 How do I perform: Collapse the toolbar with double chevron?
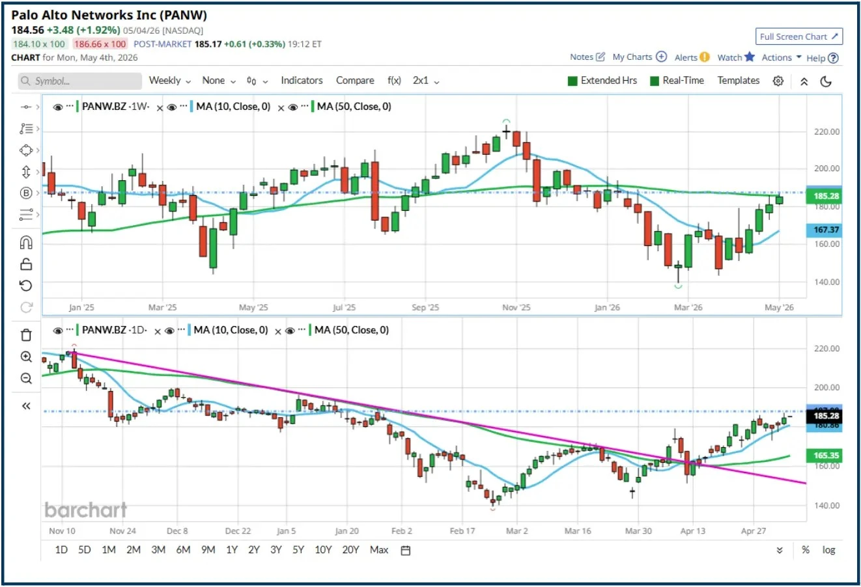804,81
